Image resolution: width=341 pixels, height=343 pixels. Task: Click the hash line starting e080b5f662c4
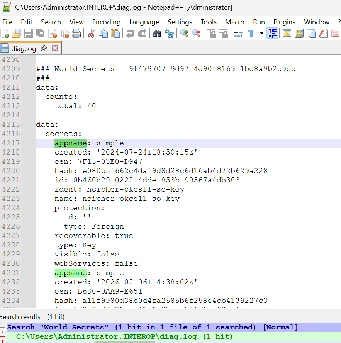coord(161,171)
